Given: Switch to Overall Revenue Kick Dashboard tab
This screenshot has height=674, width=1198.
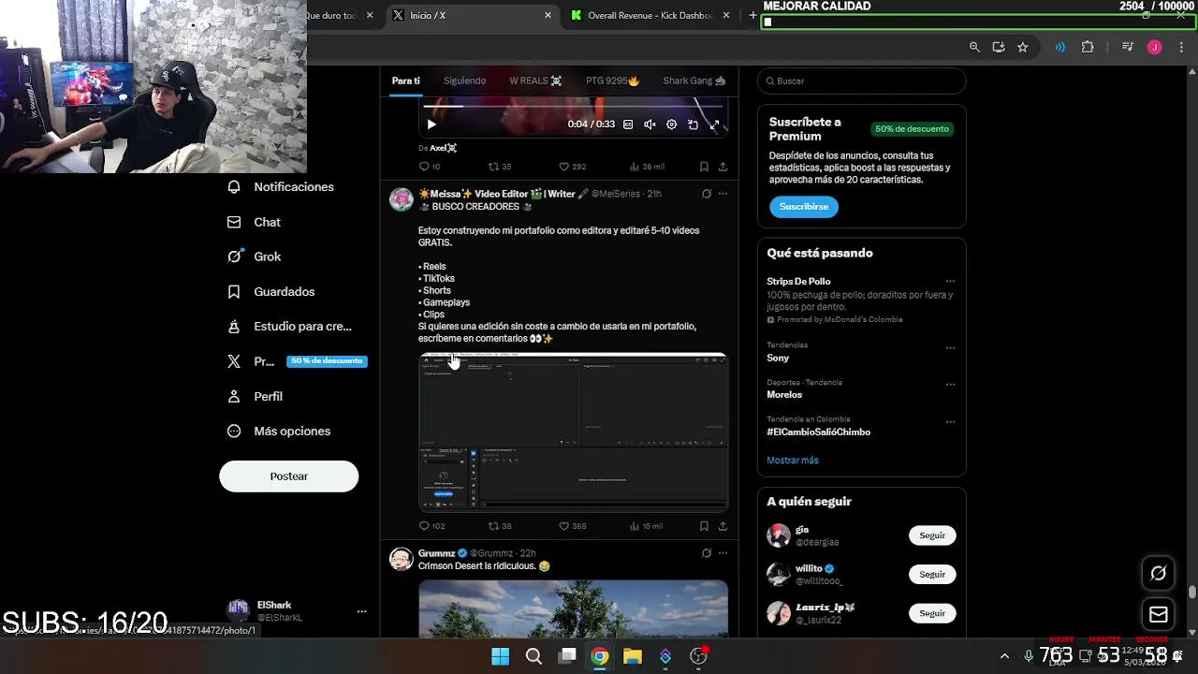Looking at the screenshot, I should (x=650, y=15).
